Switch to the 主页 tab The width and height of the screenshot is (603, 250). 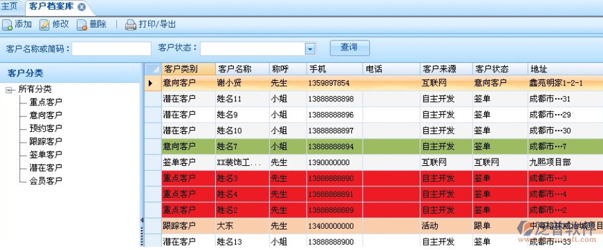[x=9, y=7]
